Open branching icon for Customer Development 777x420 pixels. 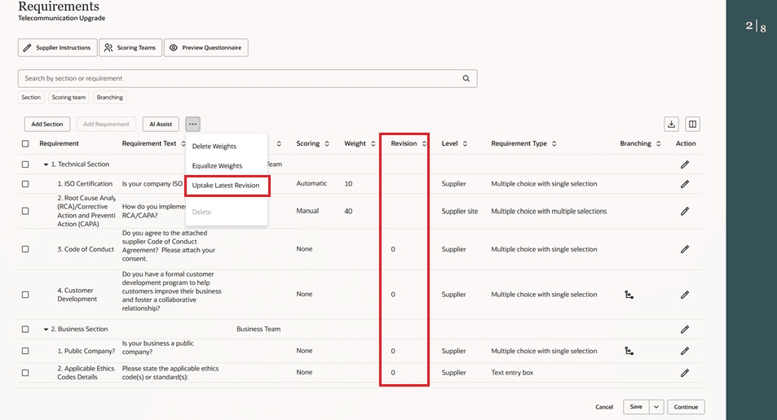click(629, 295)
